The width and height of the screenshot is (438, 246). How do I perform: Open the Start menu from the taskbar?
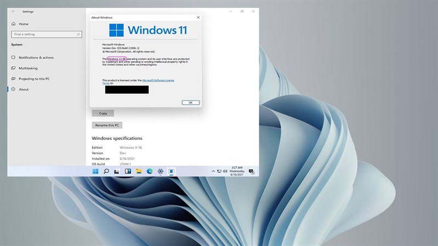[x=95, y=171]
